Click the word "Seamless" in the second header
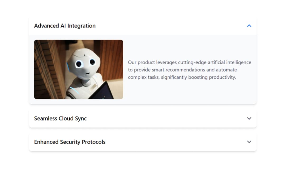The width and height of the screenshot is (285, 178). 46,118
